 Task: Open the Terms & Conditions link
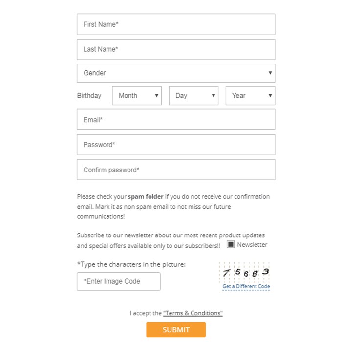[x=193, y=313]
